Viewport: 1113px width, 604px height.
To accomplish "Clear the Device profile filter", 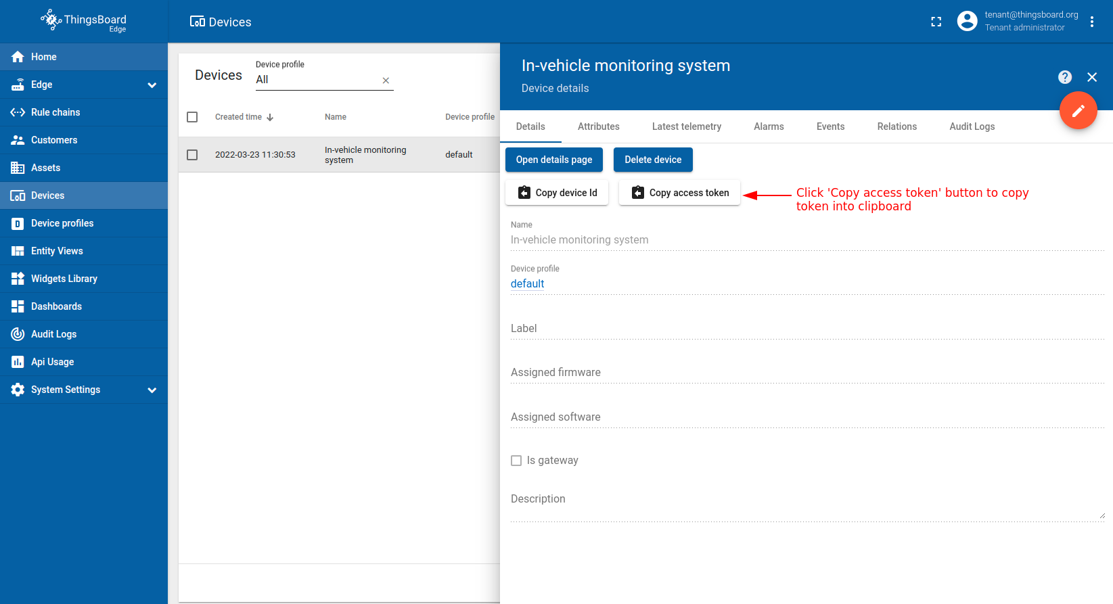I will [386, 80].
